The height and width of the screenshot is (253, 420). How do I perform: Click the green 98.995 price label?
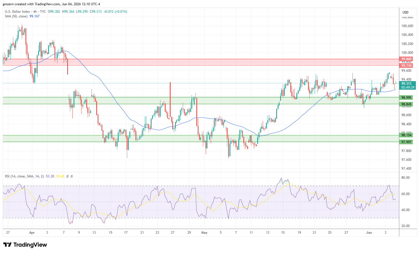pyautogui.click(x=406, y=98)
